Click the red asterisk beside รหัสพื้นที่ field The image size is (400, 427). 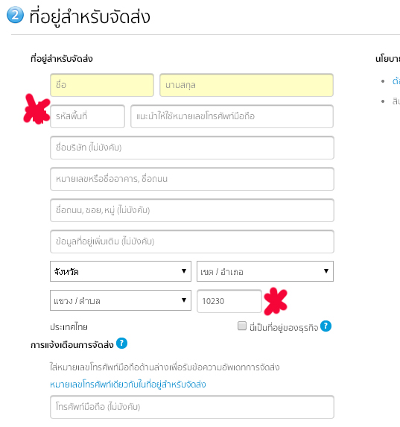pyautogui.click(x=36, y=110)
